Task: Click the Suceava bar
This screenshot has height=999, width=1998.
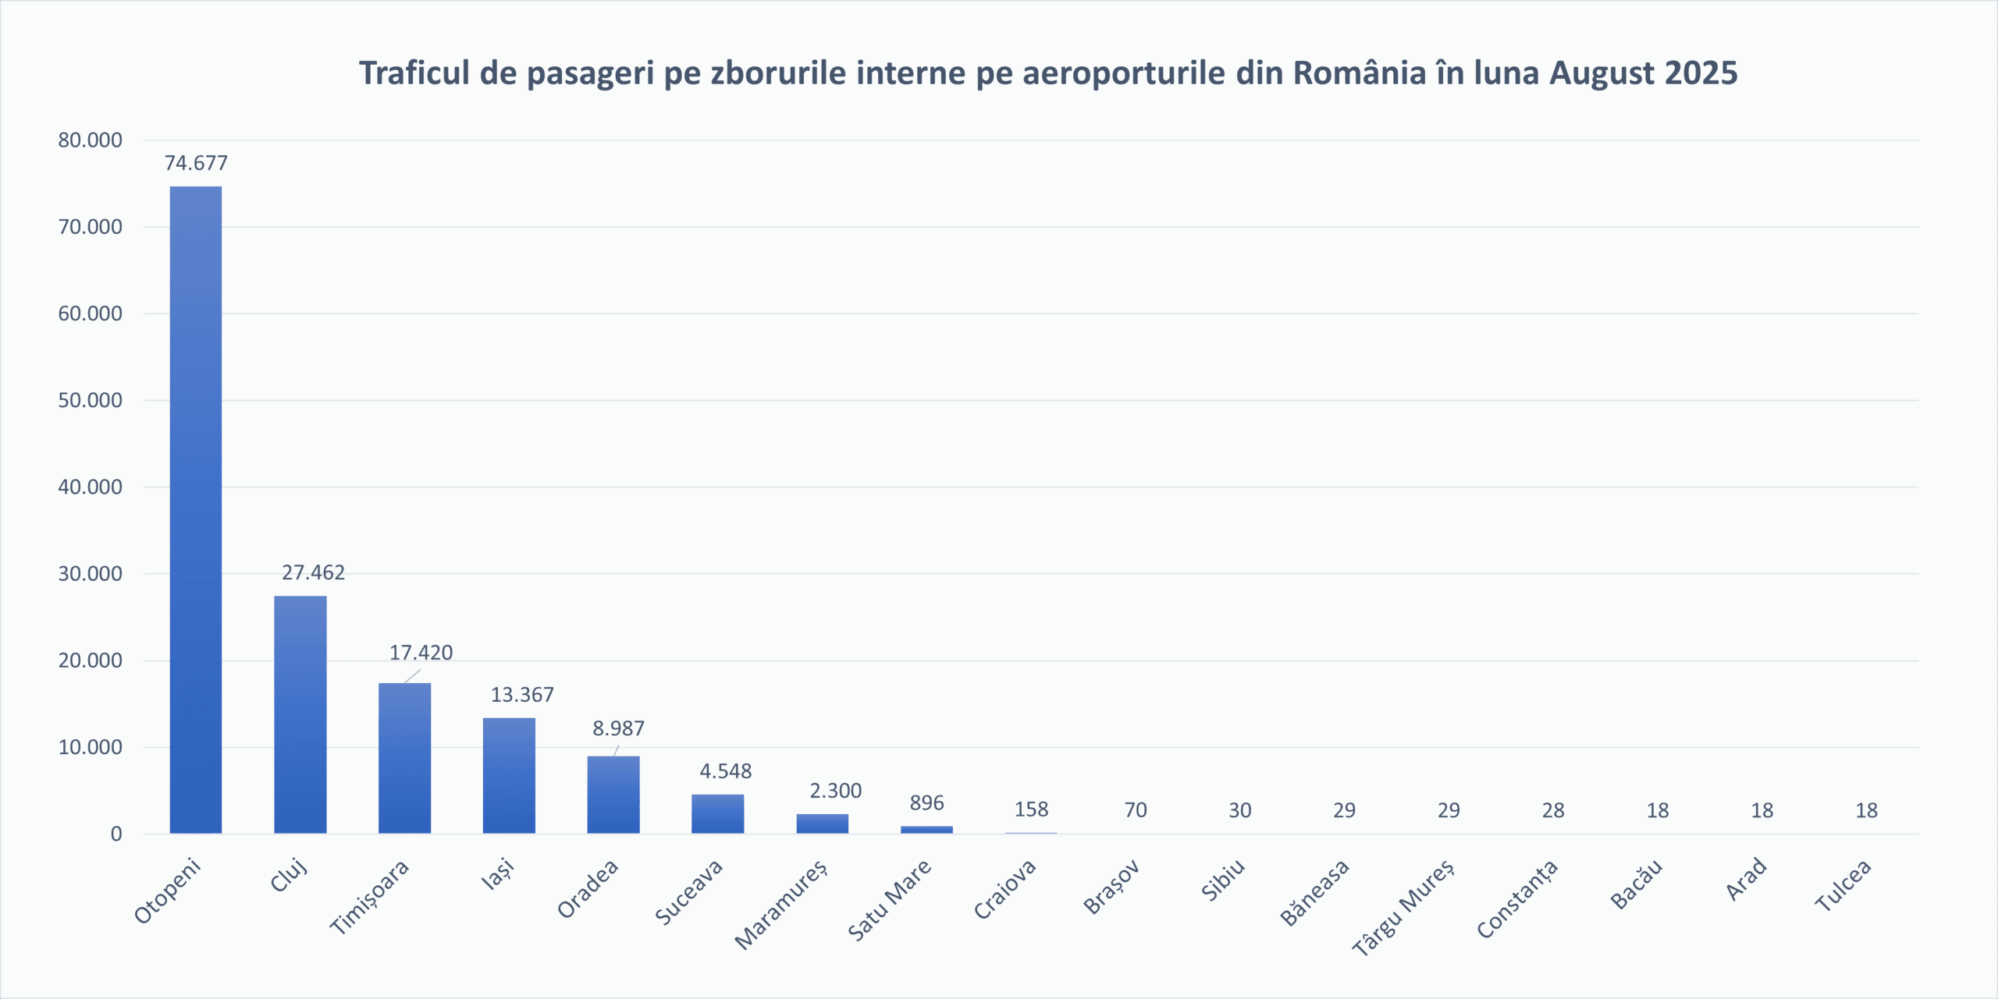Action: [718, 813]
